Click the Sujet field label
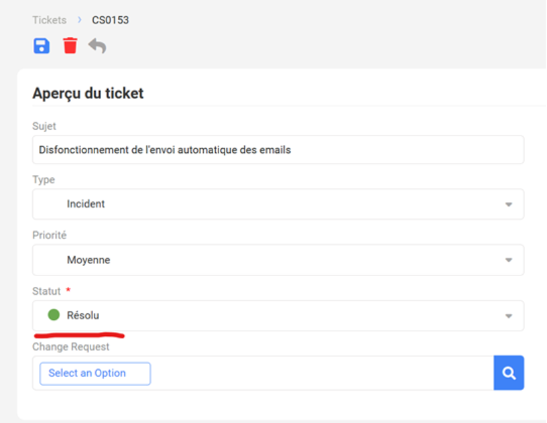Screen dimensions: 547x423 [45, 126]
